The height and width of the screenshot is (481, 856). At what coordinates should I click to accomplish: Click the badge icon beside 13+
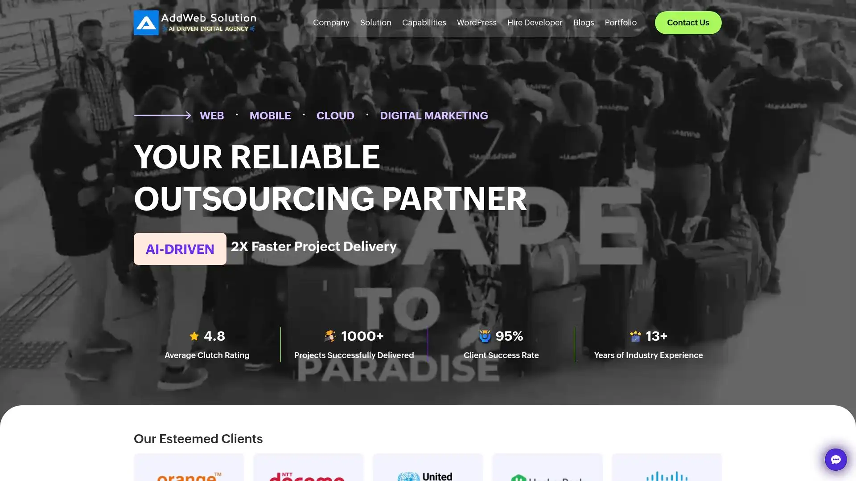635,336
